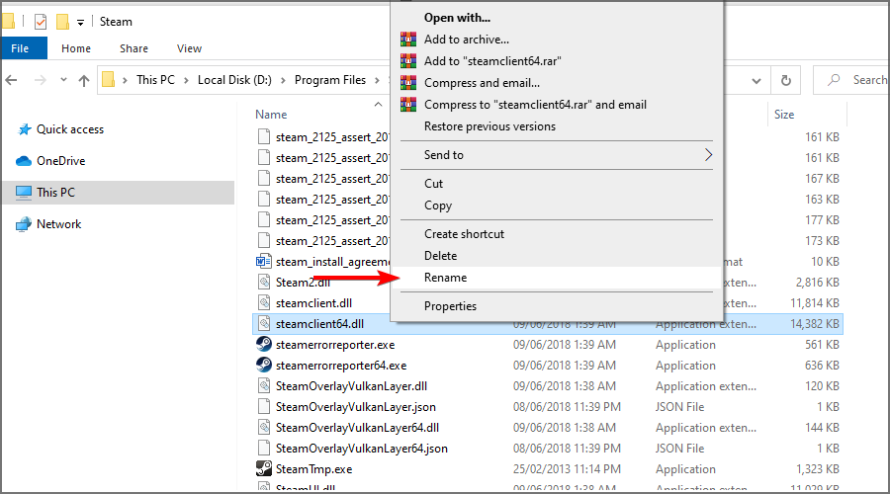
Task: Expand the quick access toolbar dropdown arrow
Action: (80, 22)
